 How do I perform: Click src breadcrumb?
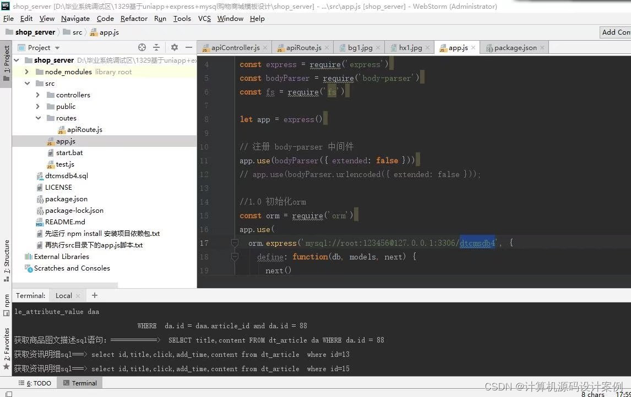click(x=73, y=32)
